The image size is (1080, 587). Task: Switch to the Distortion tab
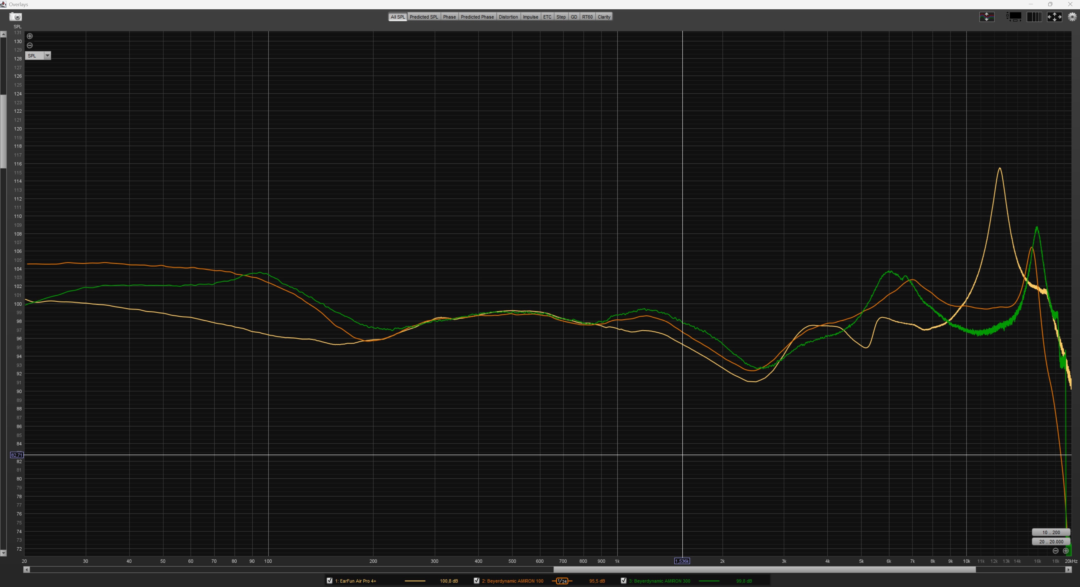tap(508, 17)
